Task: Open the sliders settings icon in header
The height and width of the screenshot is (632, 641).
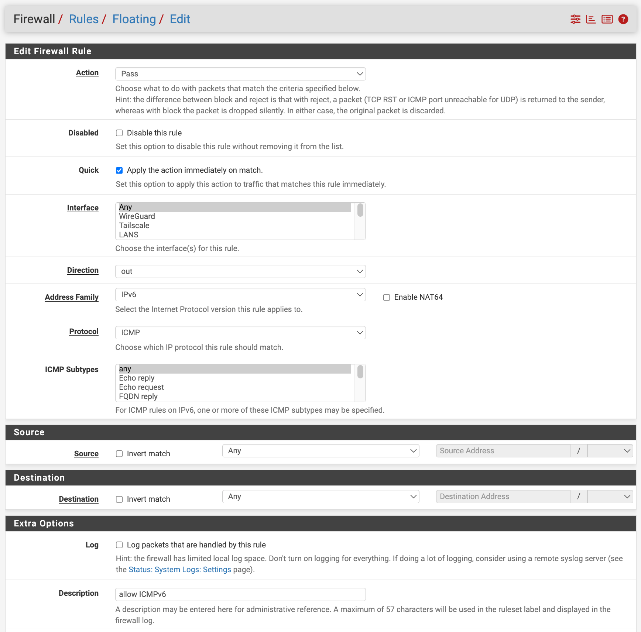Action: click(x=575, y=19)
